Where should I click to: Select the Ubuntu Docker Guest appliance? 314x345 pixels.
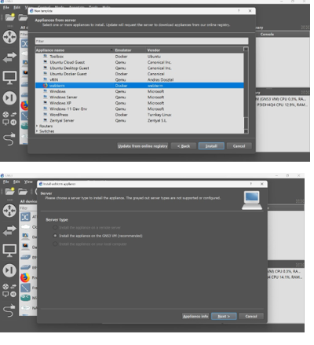tap(140, 74)
